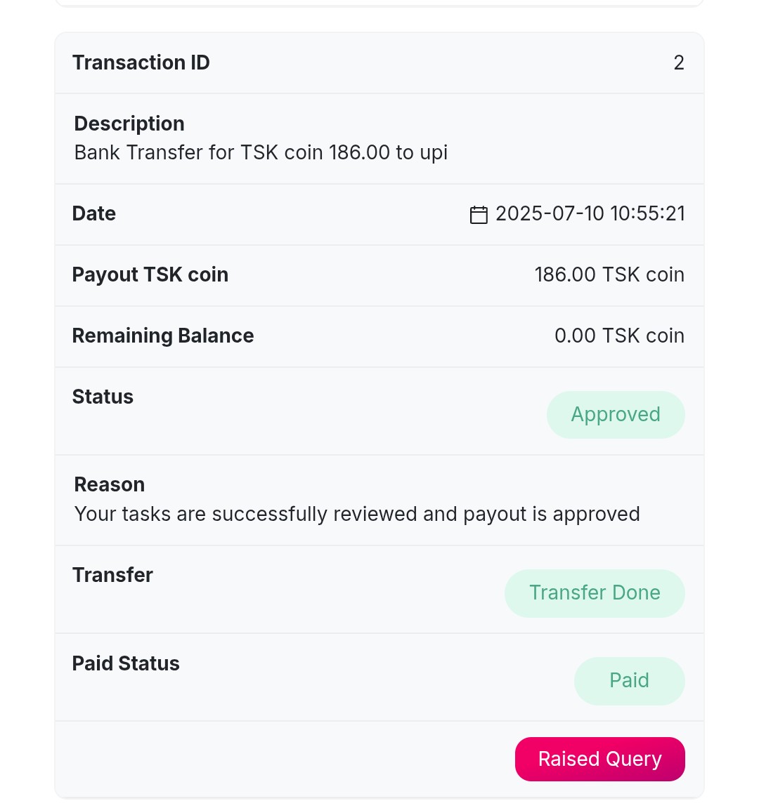Click the Approved status badge

coord(616,415)
